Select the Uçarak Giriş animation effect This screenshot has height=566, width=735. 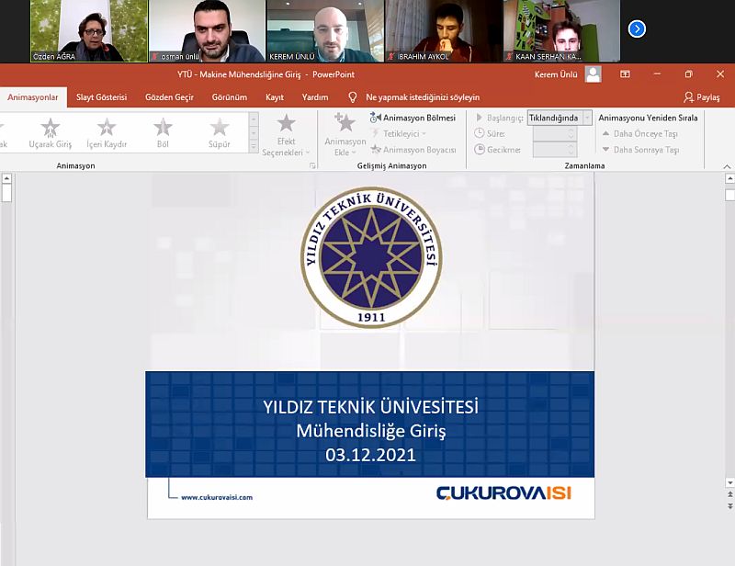(51, 133)
